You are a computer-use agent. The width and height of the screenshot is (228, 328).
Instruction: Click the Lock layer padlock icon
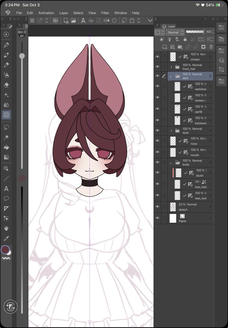[186, 39]
